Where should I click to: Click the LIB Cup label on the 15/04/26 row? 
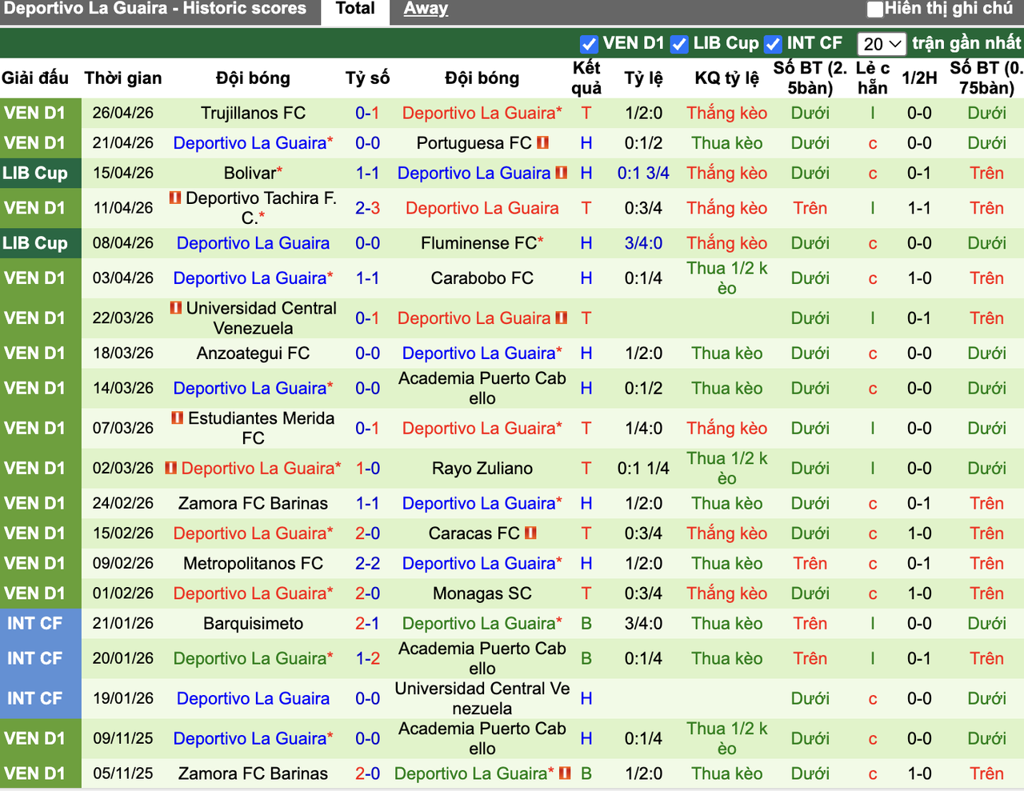[34, 173]
